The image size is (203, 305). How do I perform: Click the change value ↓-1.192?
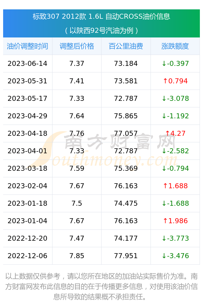pyautogui.click(x=175, y=116)
